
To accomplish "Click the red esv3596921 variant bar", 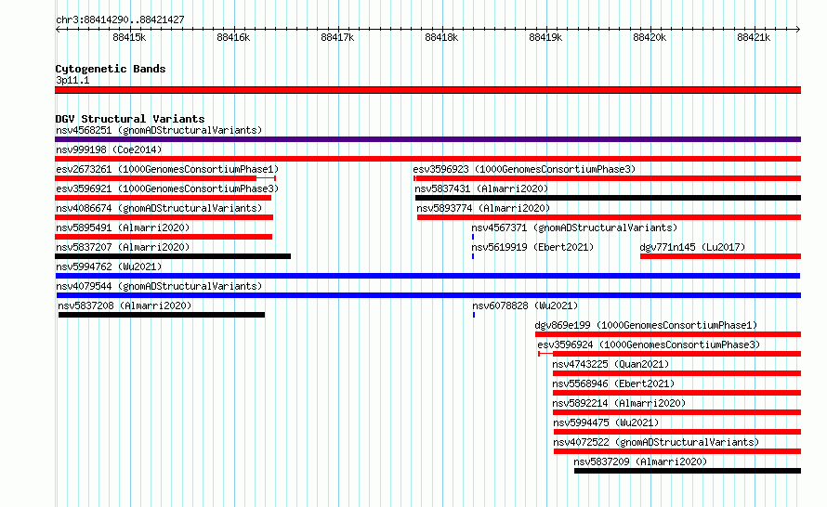I will (x=163, y=198).
